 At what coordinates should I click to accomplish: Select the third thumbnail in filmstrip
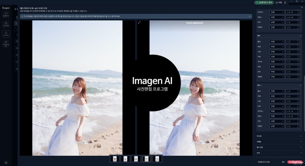coord(136,159)
